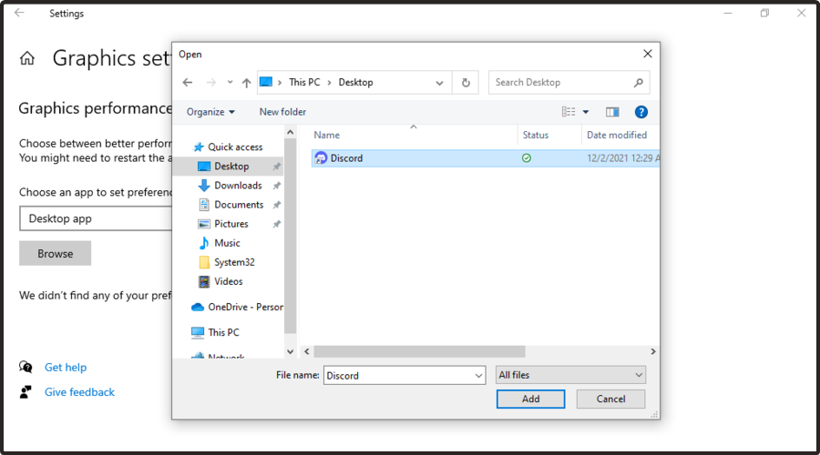Click the navigation pane vertical scrollbar

coord(291,236)
